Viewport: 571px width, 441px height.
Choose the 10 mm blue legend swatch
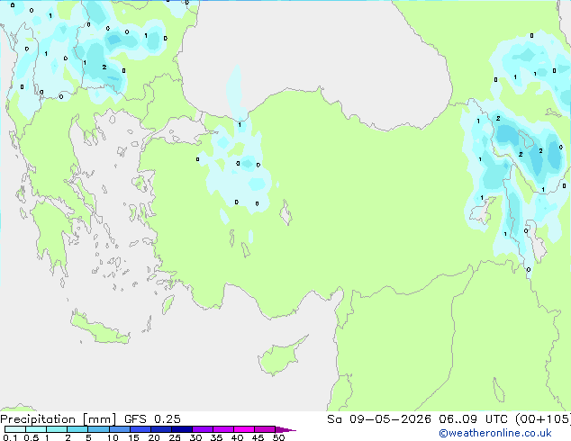tap(119, 429)
